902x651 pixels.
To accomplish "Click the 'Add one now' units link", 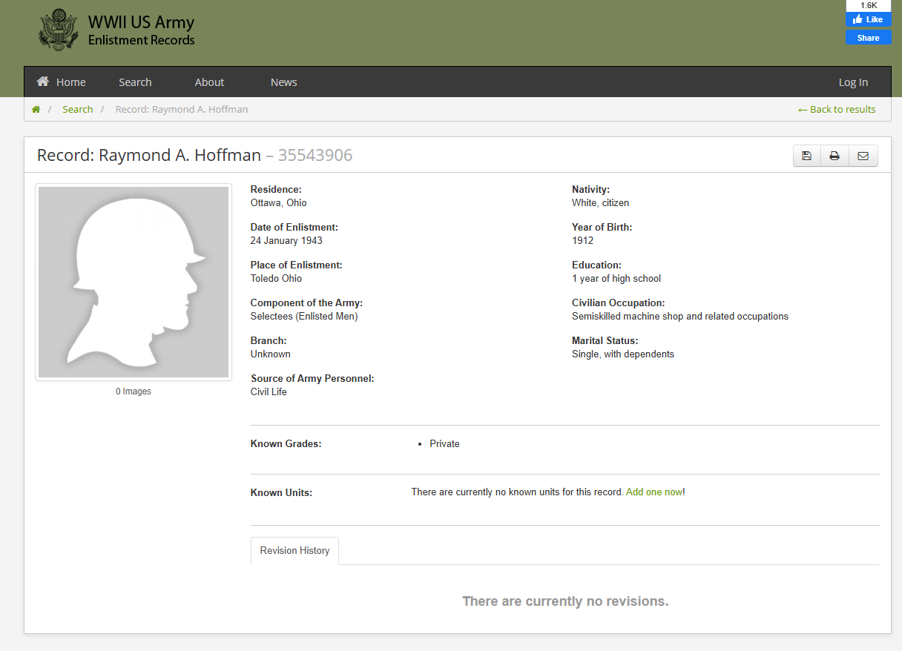I will 654,492.
